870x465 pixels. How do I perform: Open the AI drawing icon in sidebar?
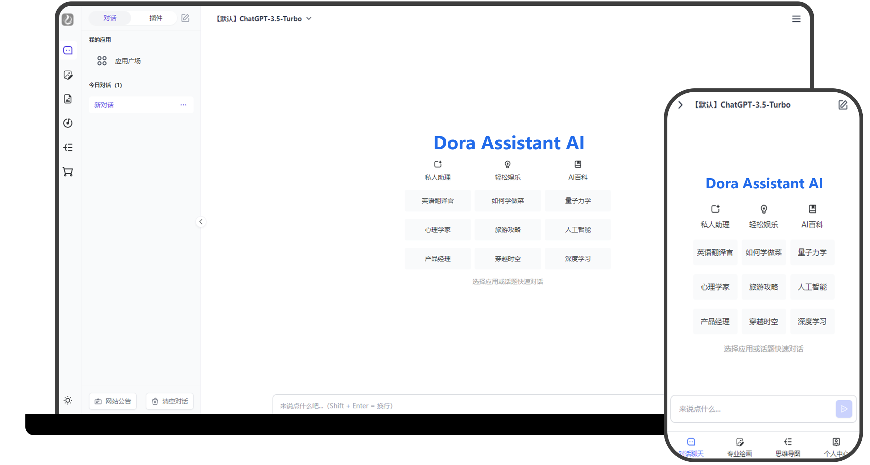[x=68, y=75]
